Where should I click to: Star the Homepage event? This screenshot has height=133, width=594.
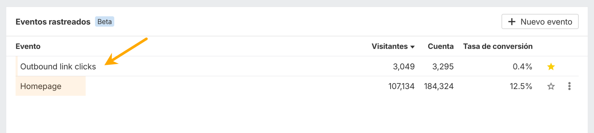(551, 86)
